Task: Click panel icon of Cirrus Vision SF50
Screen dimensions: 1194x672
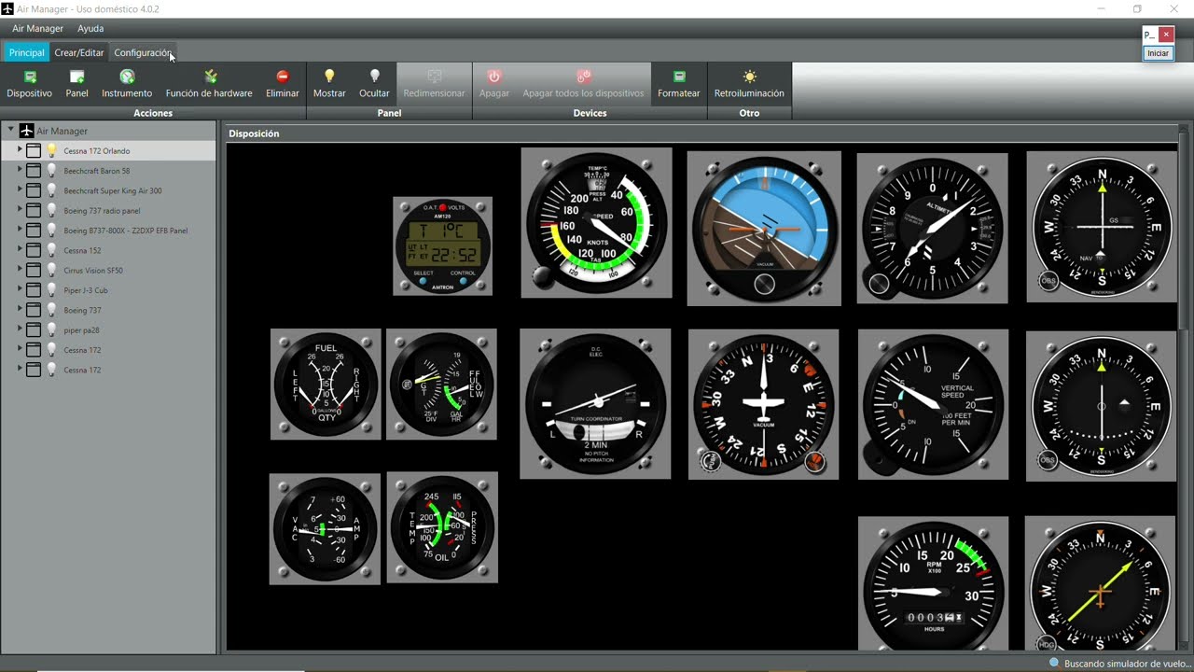Action: 34,270
